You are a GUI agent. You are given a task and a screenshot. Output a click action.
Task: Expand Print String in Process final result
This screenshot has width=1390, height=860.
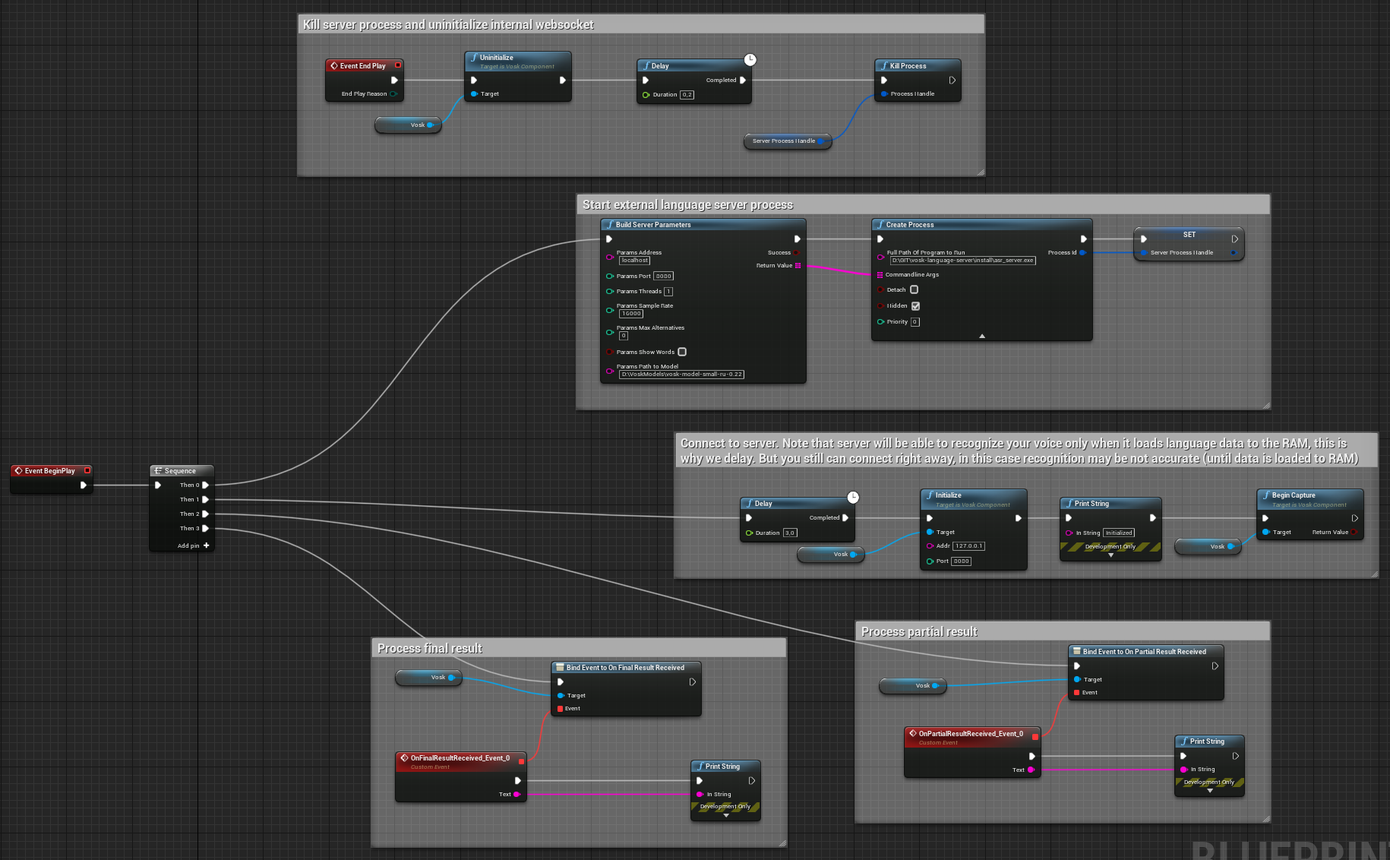[x=726, y=816]
